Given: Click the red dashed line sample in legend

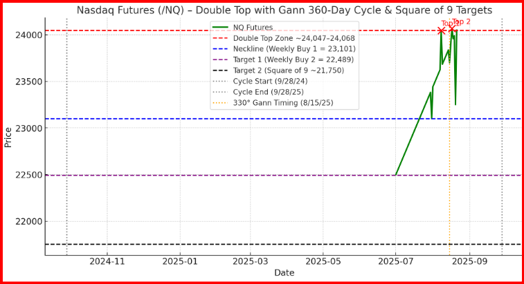Looking at the screenshot, I should [x=220, y=38].
